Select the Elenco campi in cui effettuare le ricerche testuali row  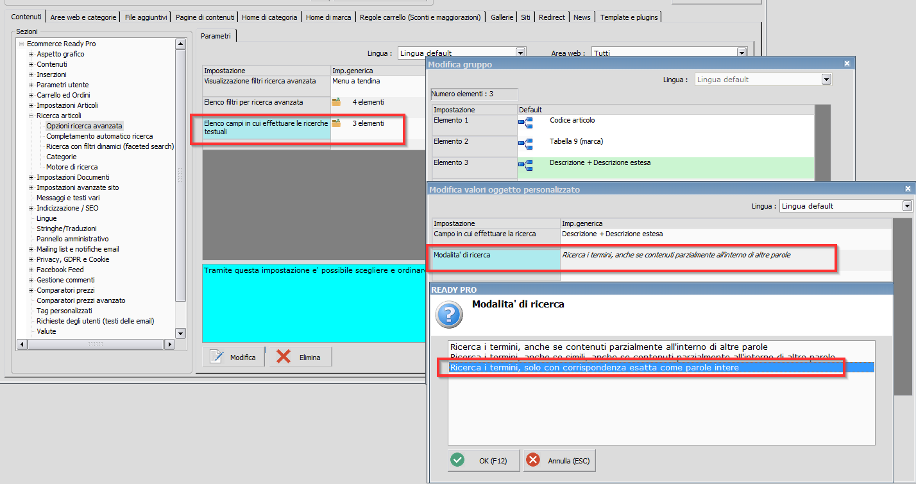click(266, 128)
